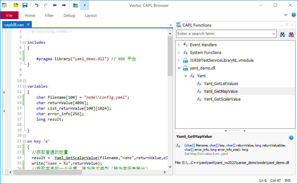Expand the System Functions node
The image size is (298, 184).
click(x=179, y=52)
